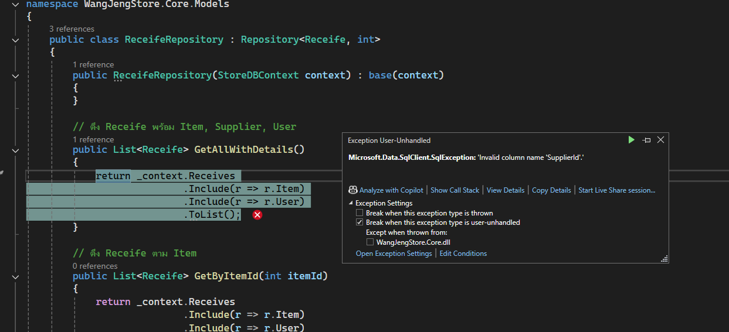Click View Details in exception popup

505,190
